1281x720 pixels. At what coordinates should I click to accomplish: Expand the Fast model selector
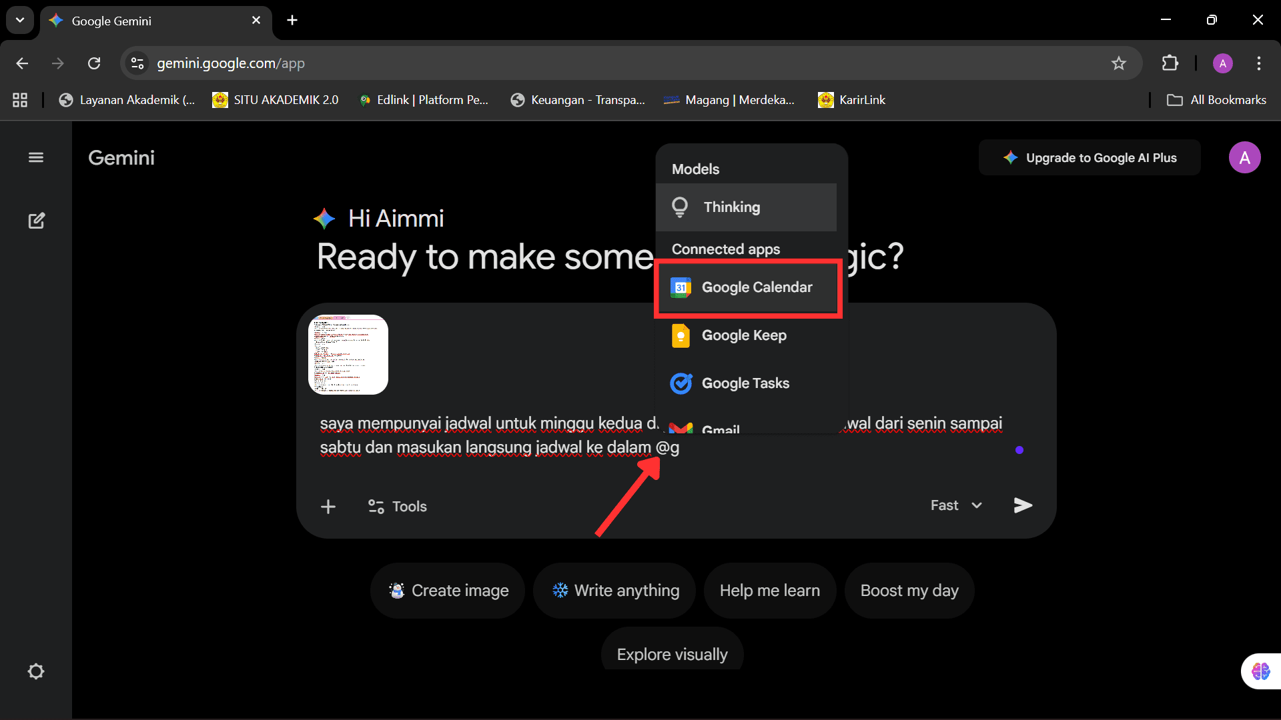coord(956,505)
